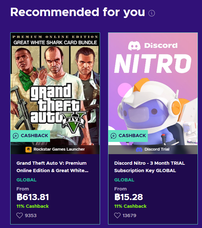Open Discord Nitro 3 Month TRIAL title link
The width and height of the screenshot is (202, 228).
[x=149, y=167]
